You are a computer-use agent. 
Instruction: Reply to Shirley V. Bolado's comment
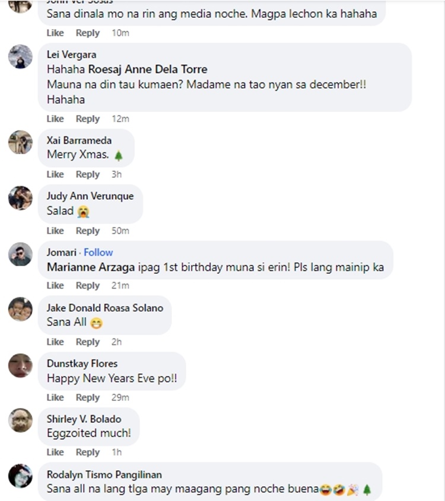[x=88, y=452]
